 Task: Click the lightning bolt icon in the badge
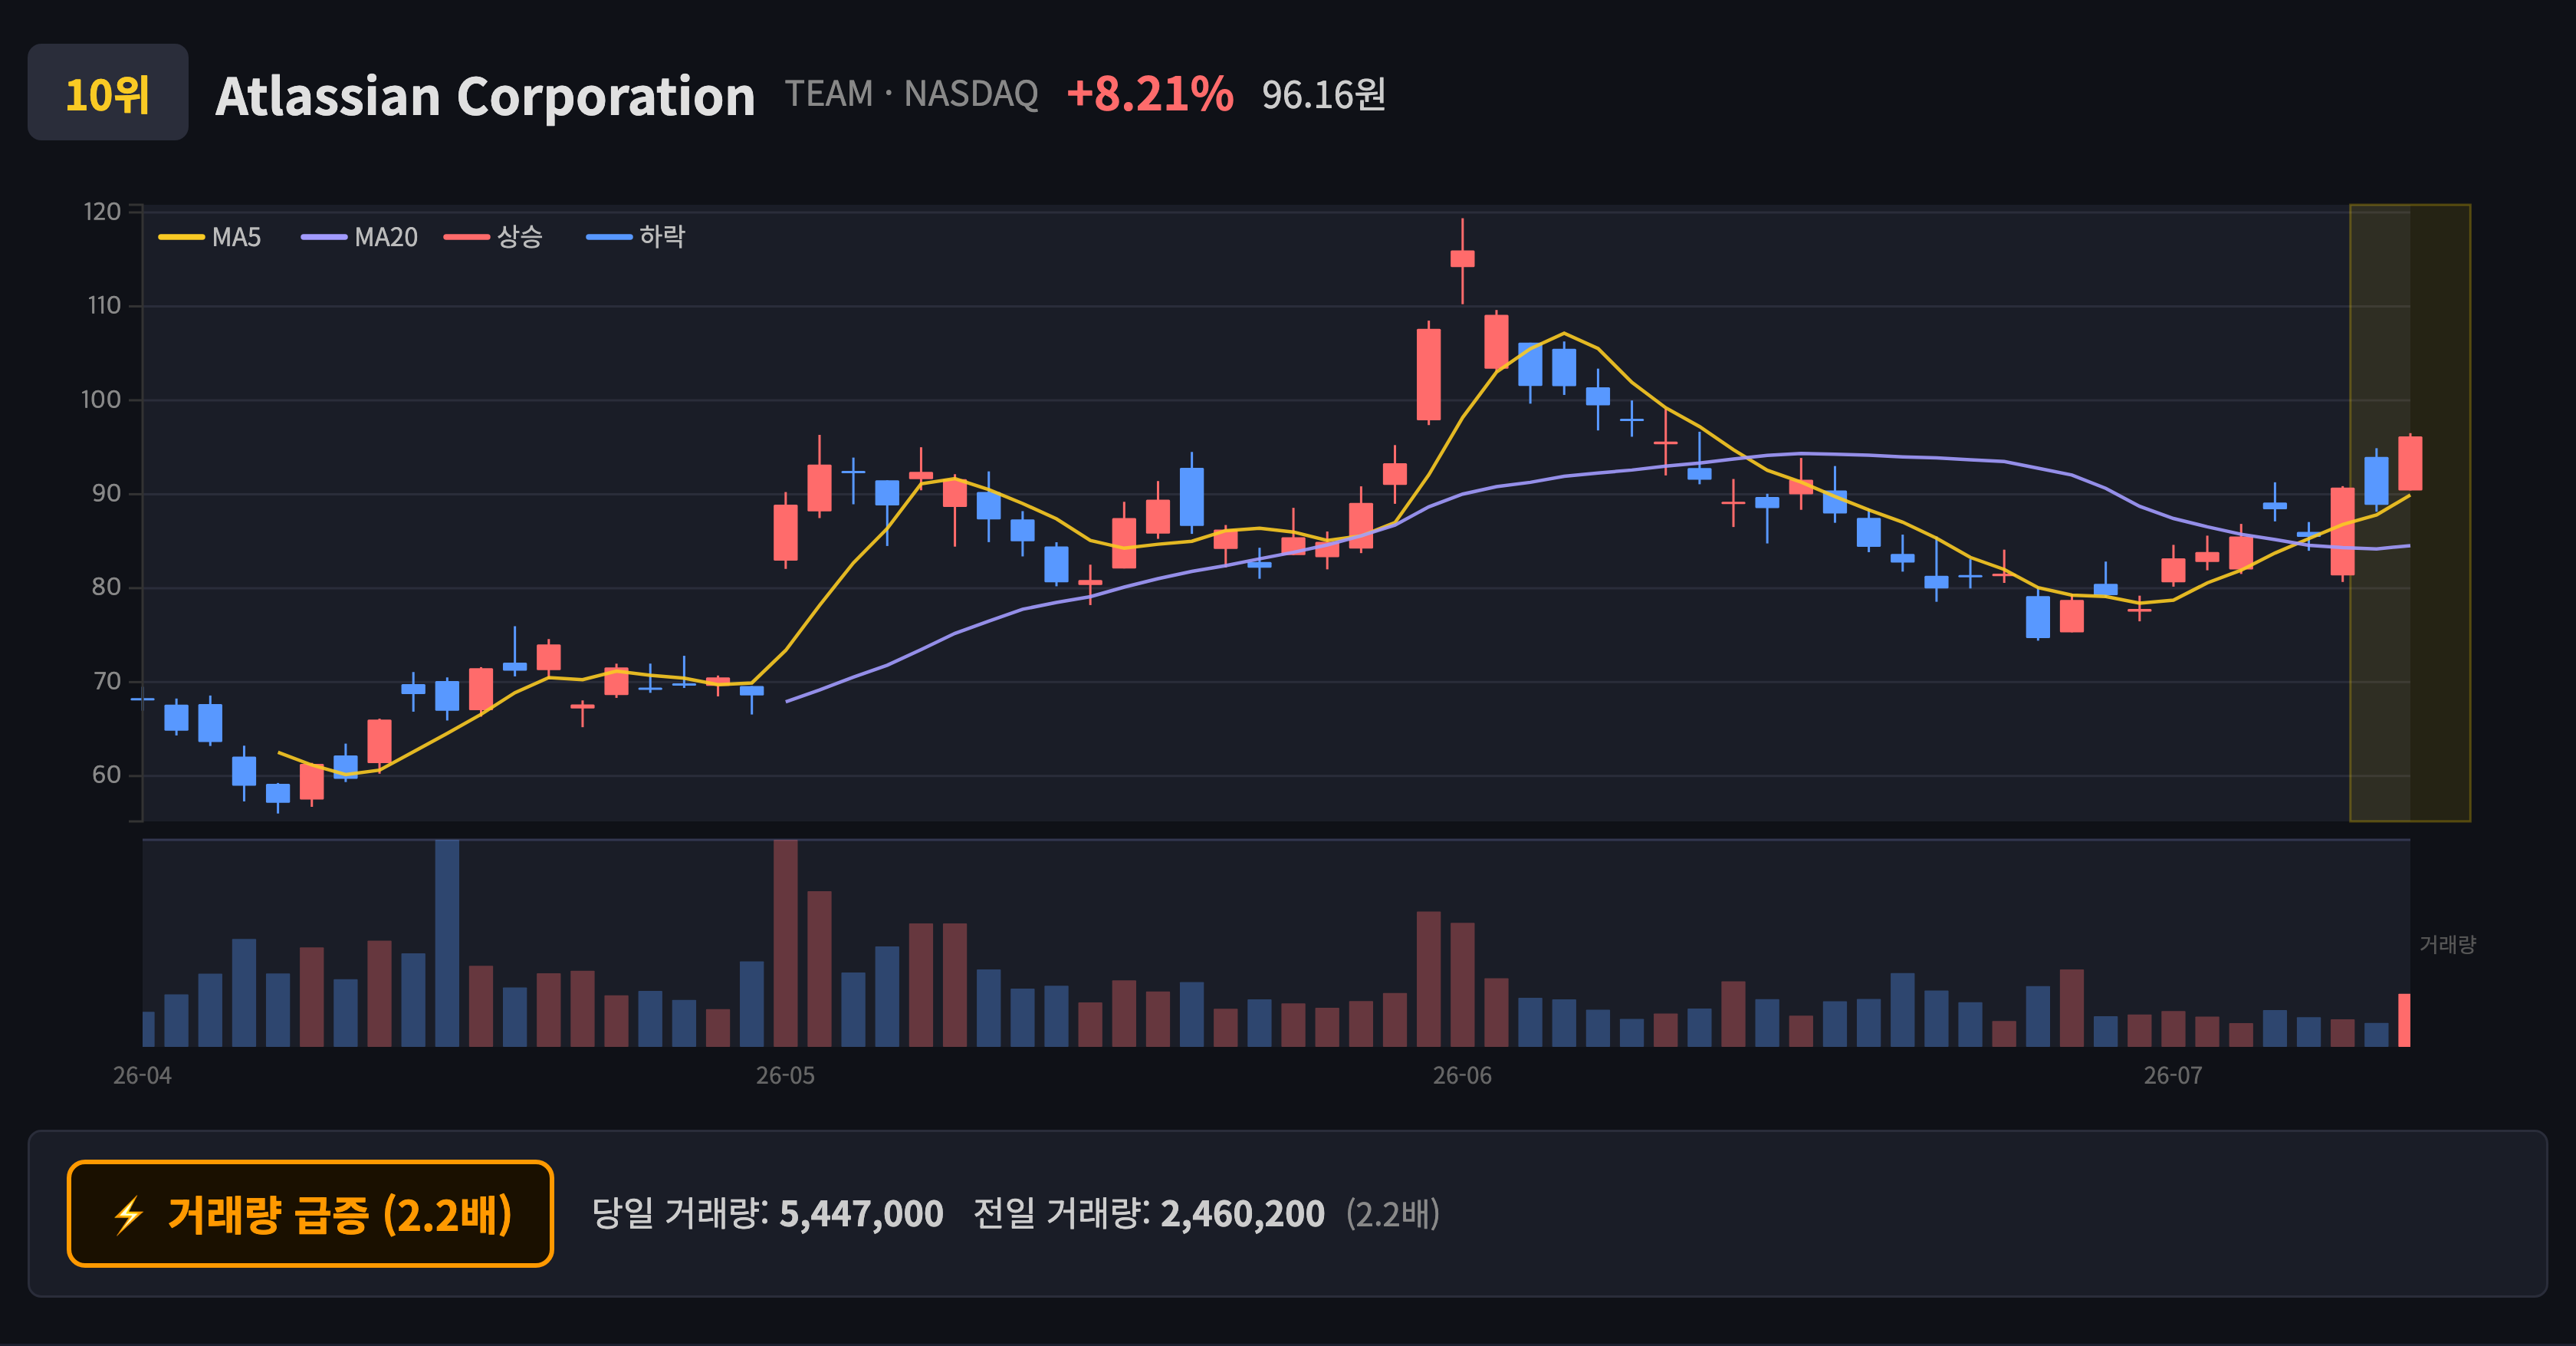[x=128, y=1216]
